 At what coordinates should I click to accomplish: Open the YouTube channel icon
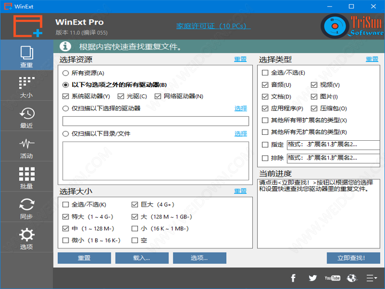pyautogui.click(x=332, y=278)
